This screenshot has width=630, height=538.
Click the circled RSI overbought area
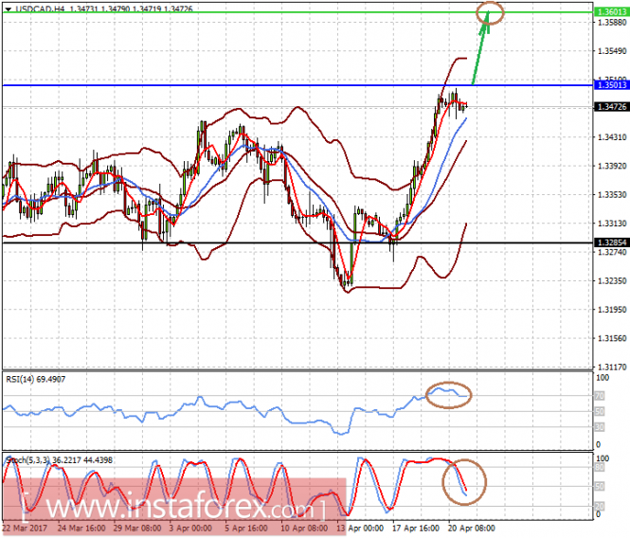point(448,395)
